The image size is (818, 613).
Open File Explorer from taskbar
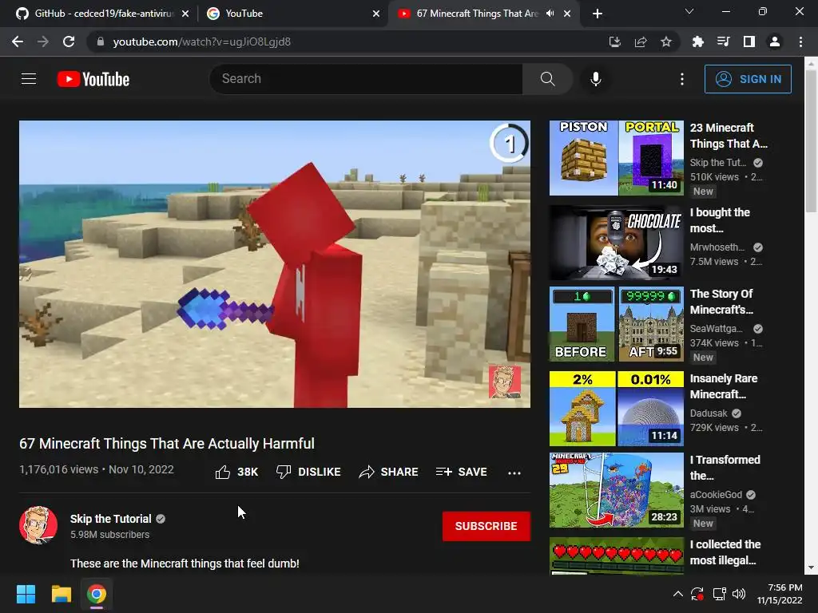61,594
